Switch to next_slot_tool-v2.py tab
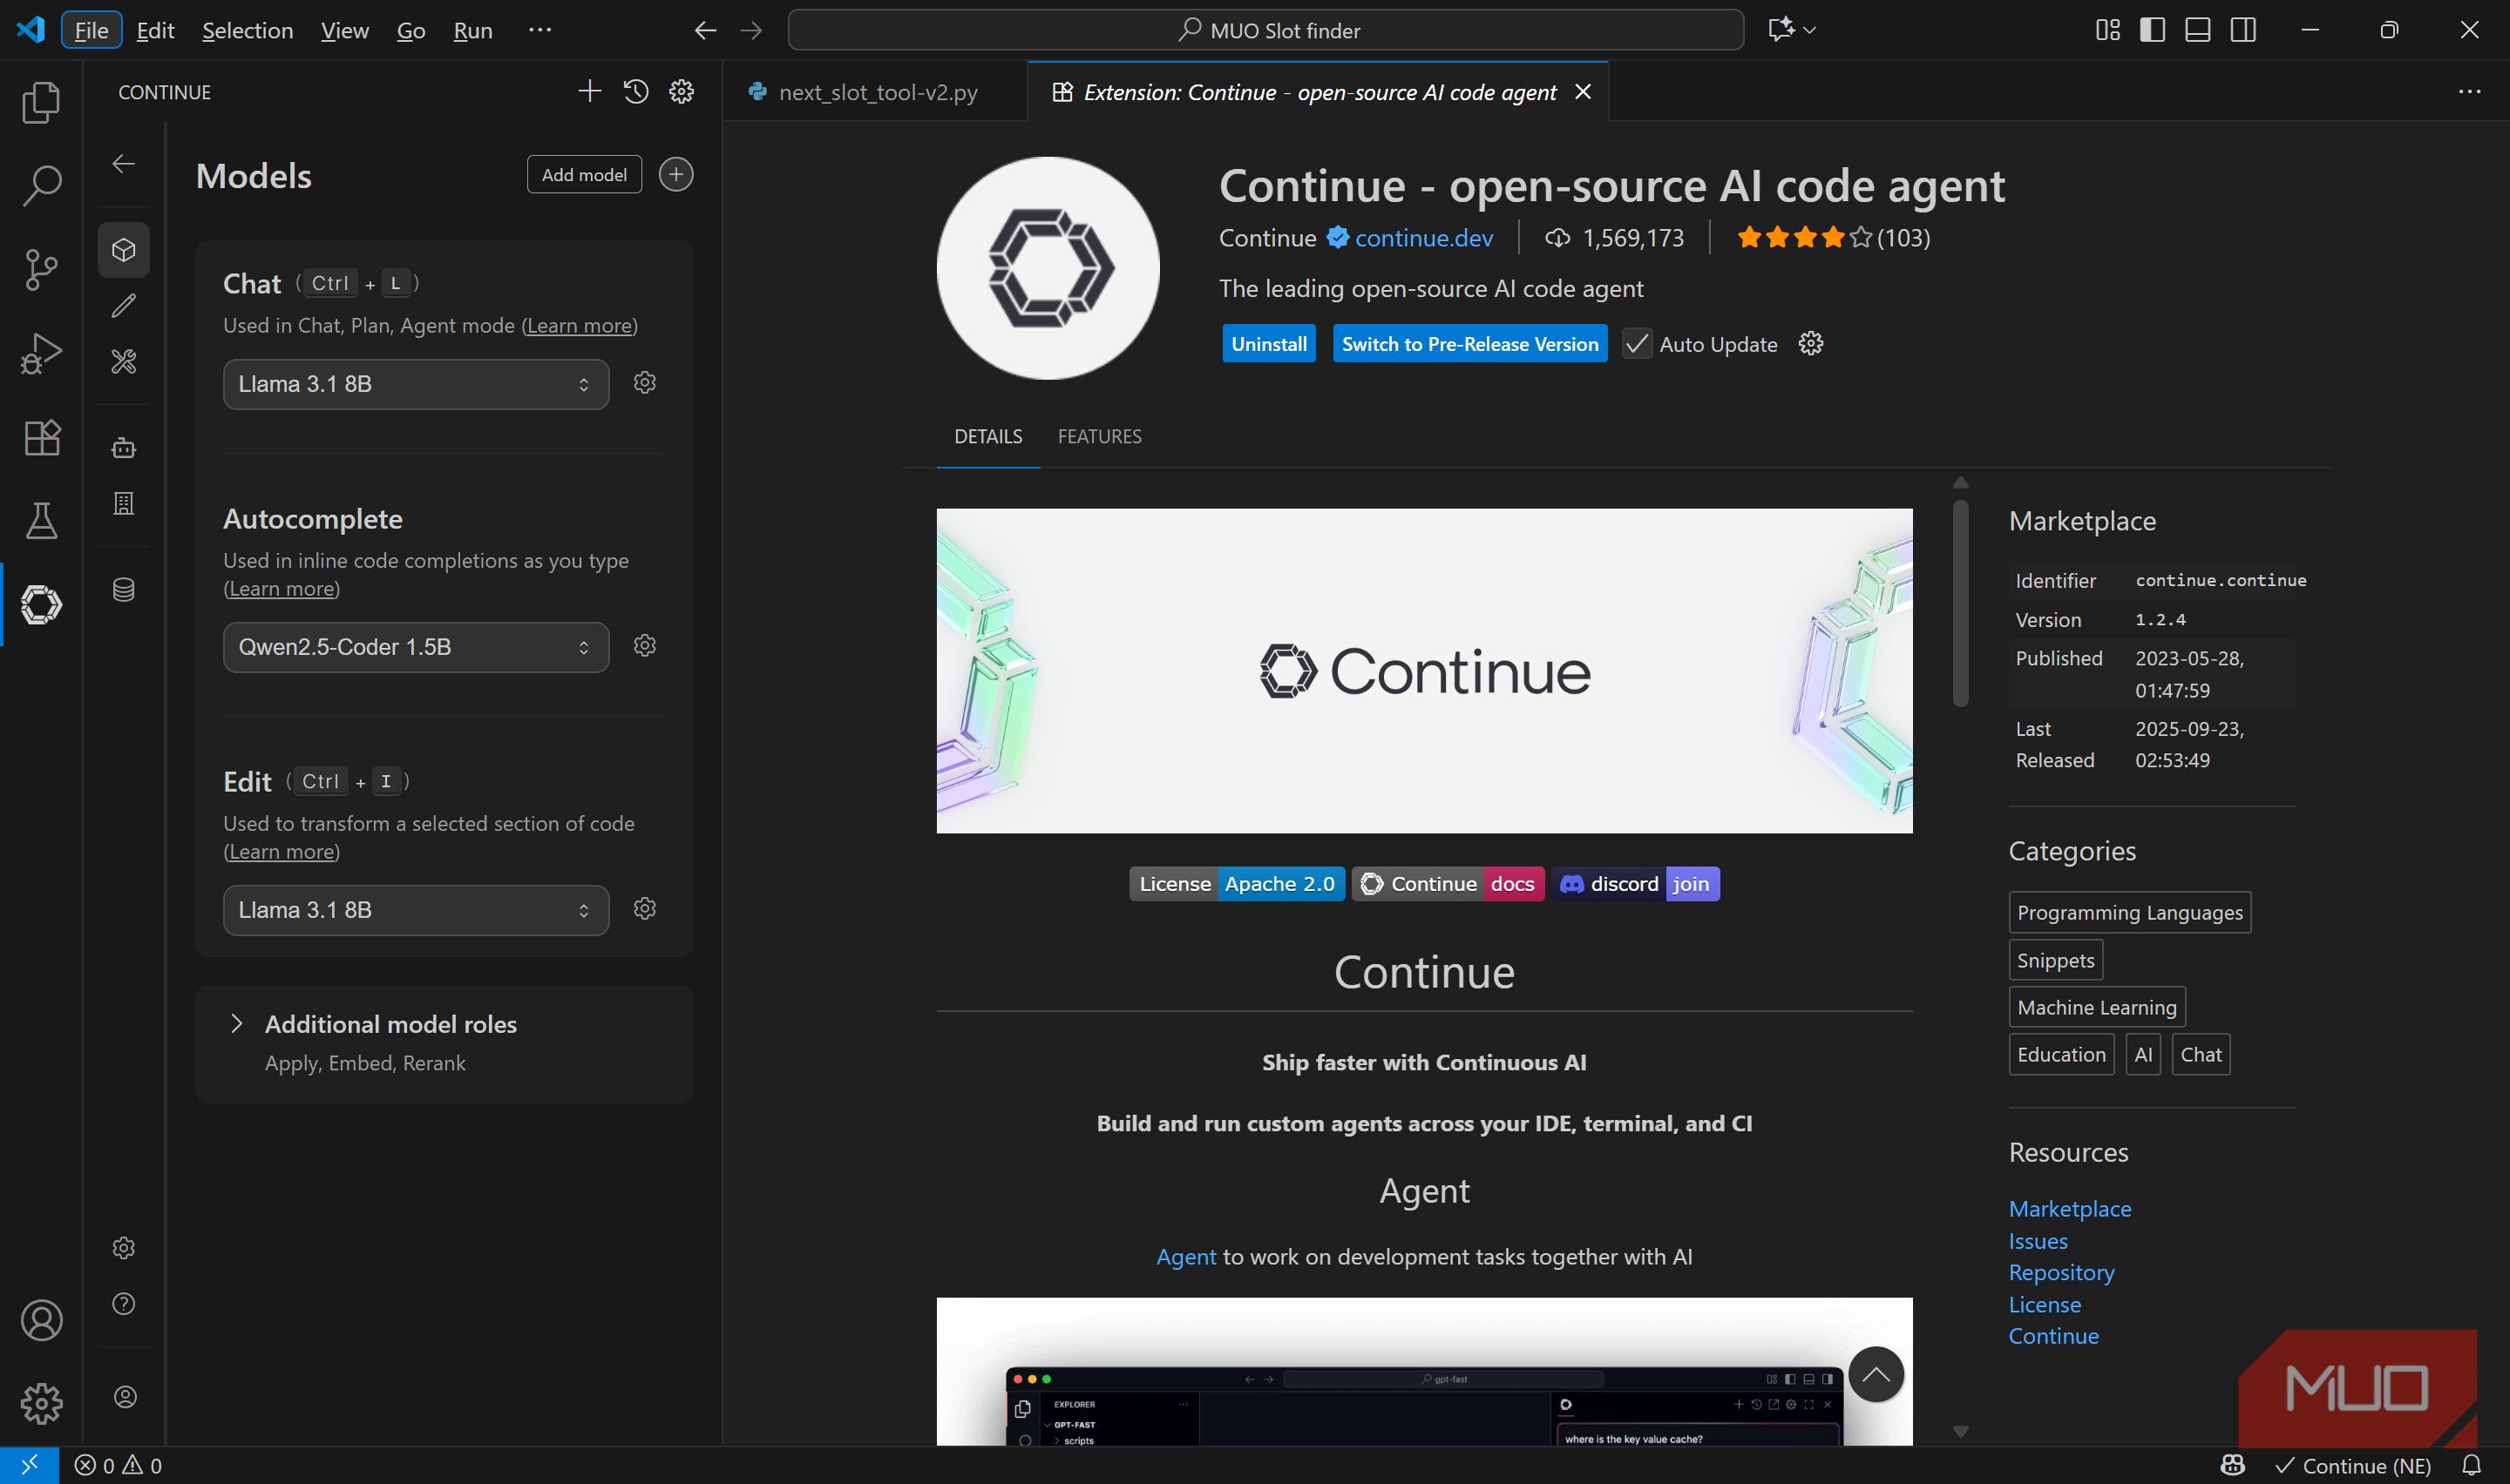The height and width of the screenshot is (1484, 2510). pyautogui.click(x=875, y=92)
